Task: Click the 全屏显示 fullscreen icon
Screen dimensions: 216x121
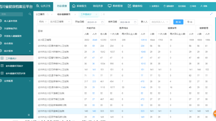Action: click(151, 6)
